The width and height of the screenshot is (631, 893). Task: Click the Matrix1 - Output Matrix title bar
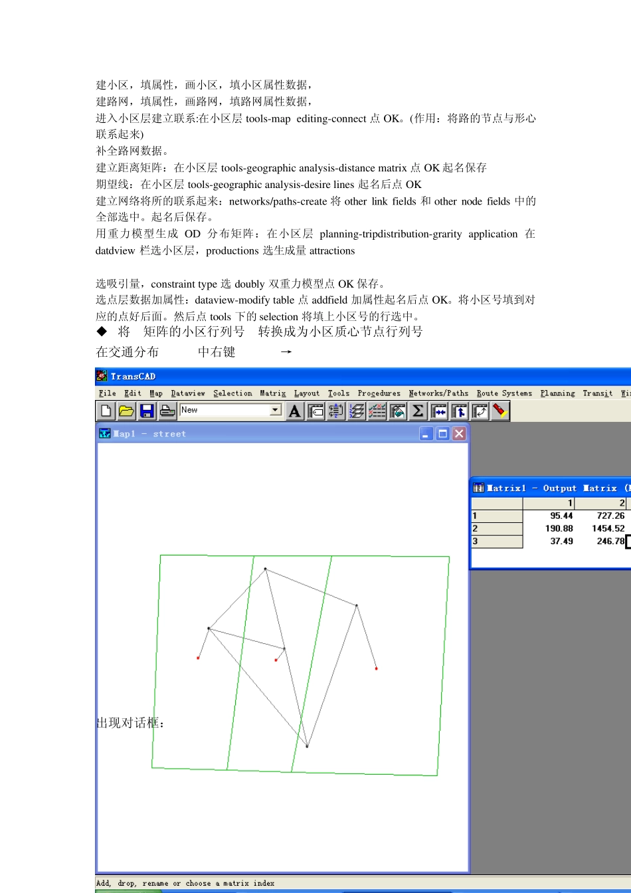pos(551,488)
